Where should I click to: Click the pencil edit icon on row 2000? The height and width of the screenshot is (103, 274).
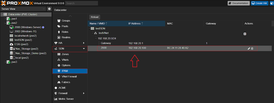[x=249, y=49]
